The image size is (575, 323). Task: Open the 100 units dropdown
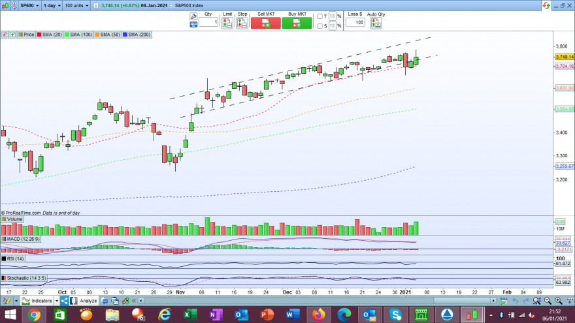point(76,5)
